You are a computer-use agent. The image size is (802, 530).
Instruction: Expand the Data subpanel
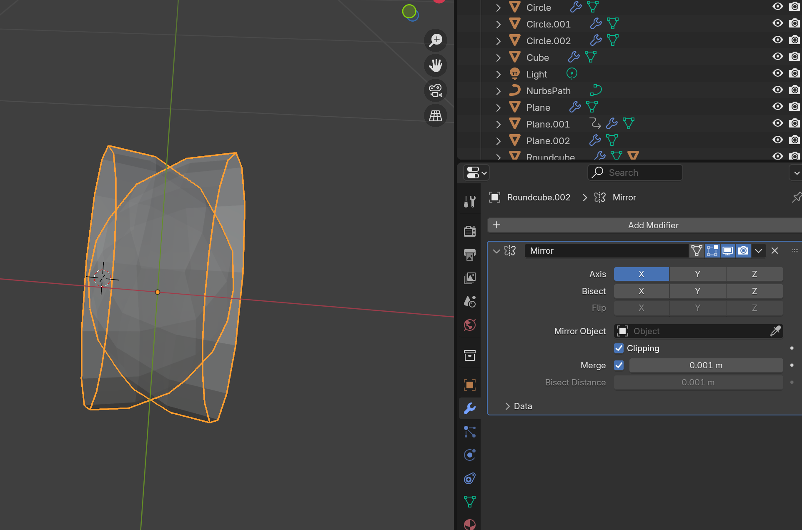[x=507, y=406]
